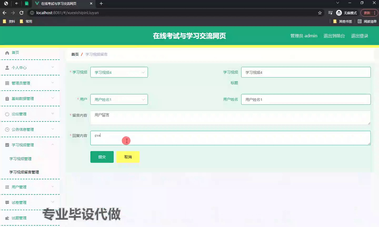The width and height of the screenshot is (379, 227).
Task: Expand the 公告信息管理 menu chevron
Action: point(53,129)
